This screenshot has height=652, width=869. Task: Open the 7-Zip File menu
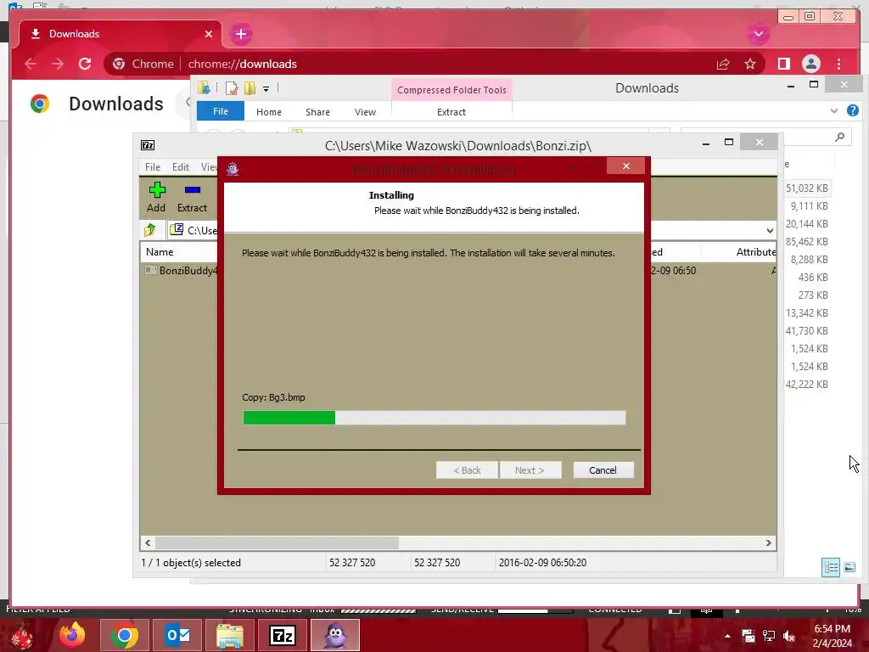153,167
